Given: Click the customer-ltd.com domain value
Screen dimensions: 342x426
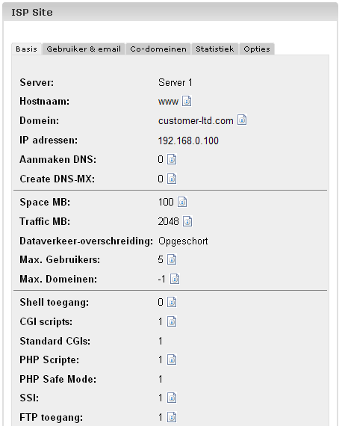Looking at the screenshot, I should (196, 120).
